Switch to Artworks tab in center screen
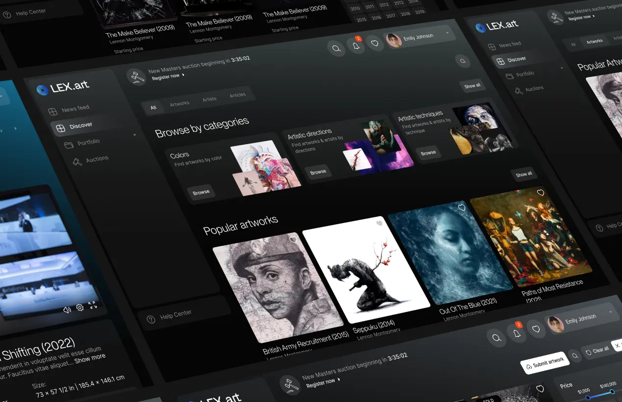The image size is (622, 402). 179,103
